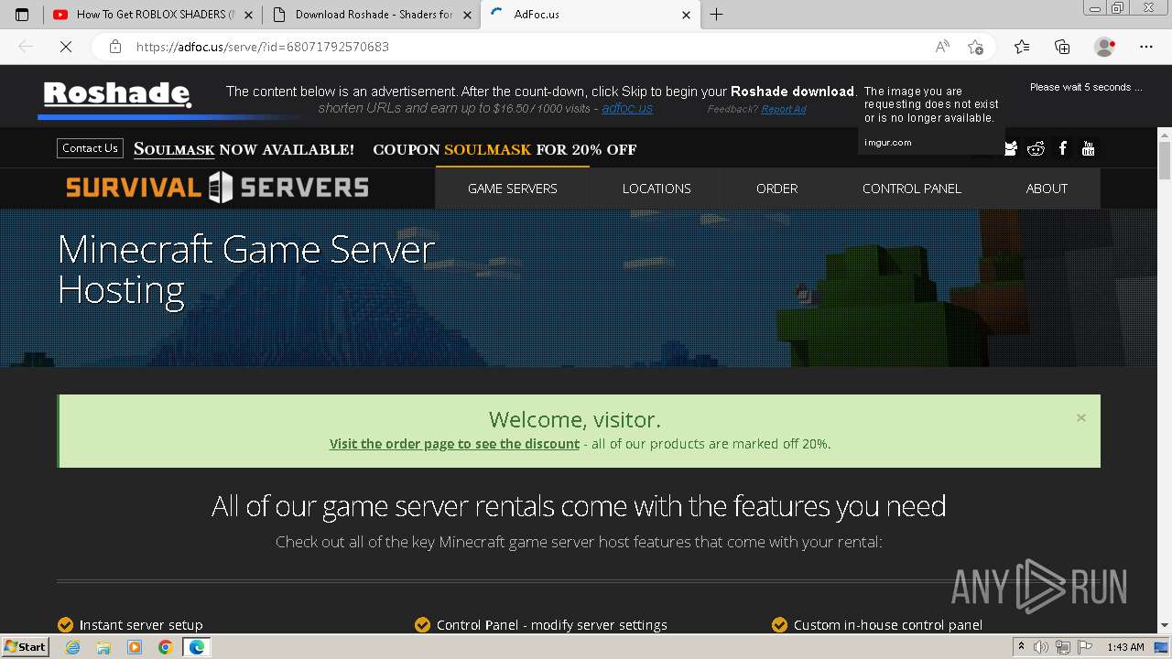Screen dimensions: 1172x659
Task: Open Read aloud from address bar
Action: (x=942, y=47)
